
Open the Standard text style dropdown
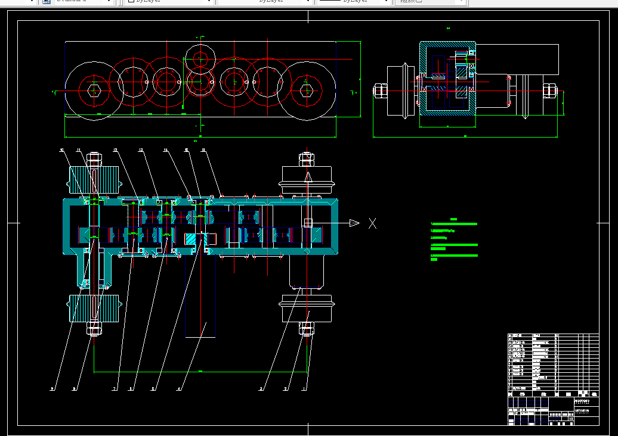(83, 2)
